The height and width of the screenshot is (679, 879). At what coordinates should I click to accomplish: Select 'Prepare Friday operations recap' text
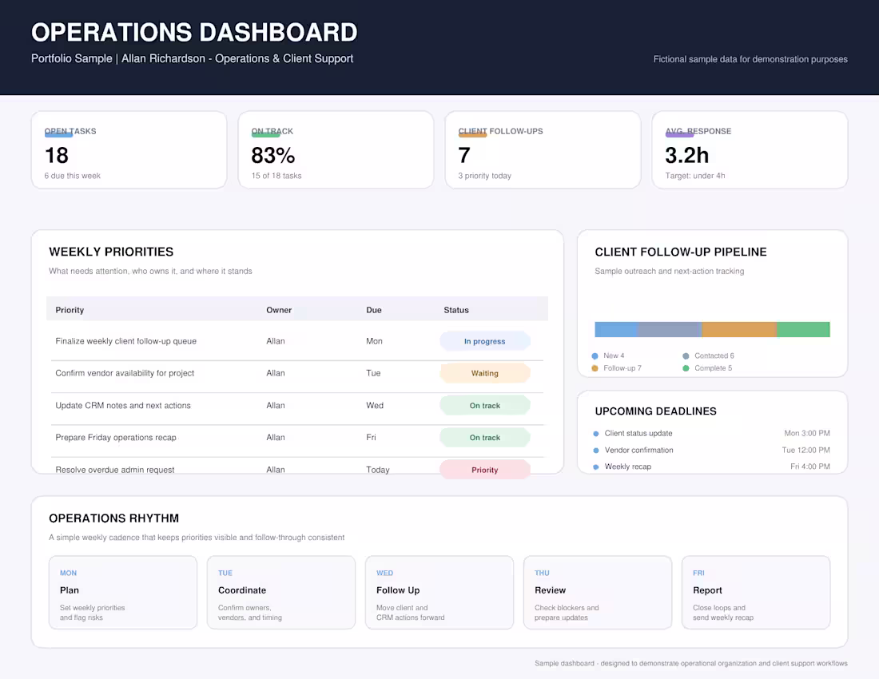(116, 438)
